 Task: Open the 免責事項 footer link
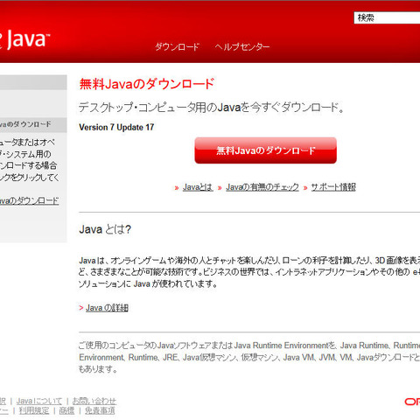(100, 410)
